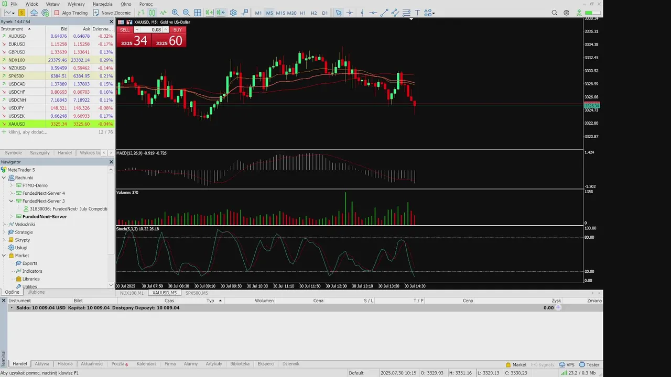Open the chart type dropdown in toolbar

pos(9,13)
